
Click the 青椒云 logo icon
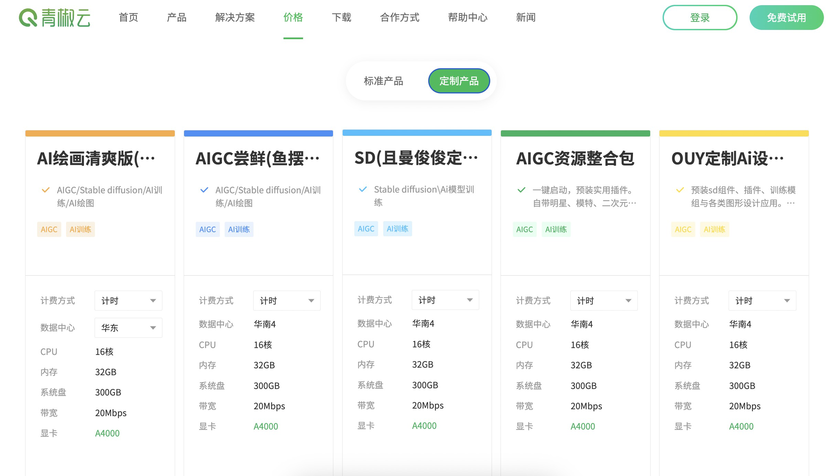28,18
